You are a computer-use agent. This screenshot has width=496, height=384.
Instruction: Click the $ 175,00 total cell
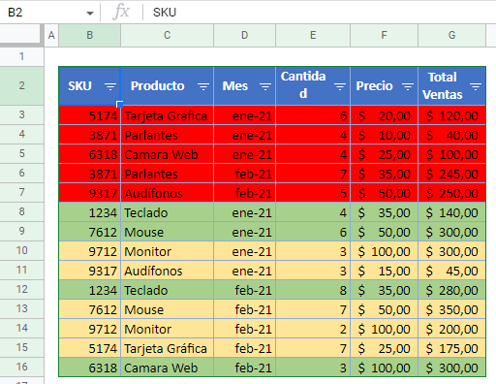pyautogui.click(x=451, y=348)
